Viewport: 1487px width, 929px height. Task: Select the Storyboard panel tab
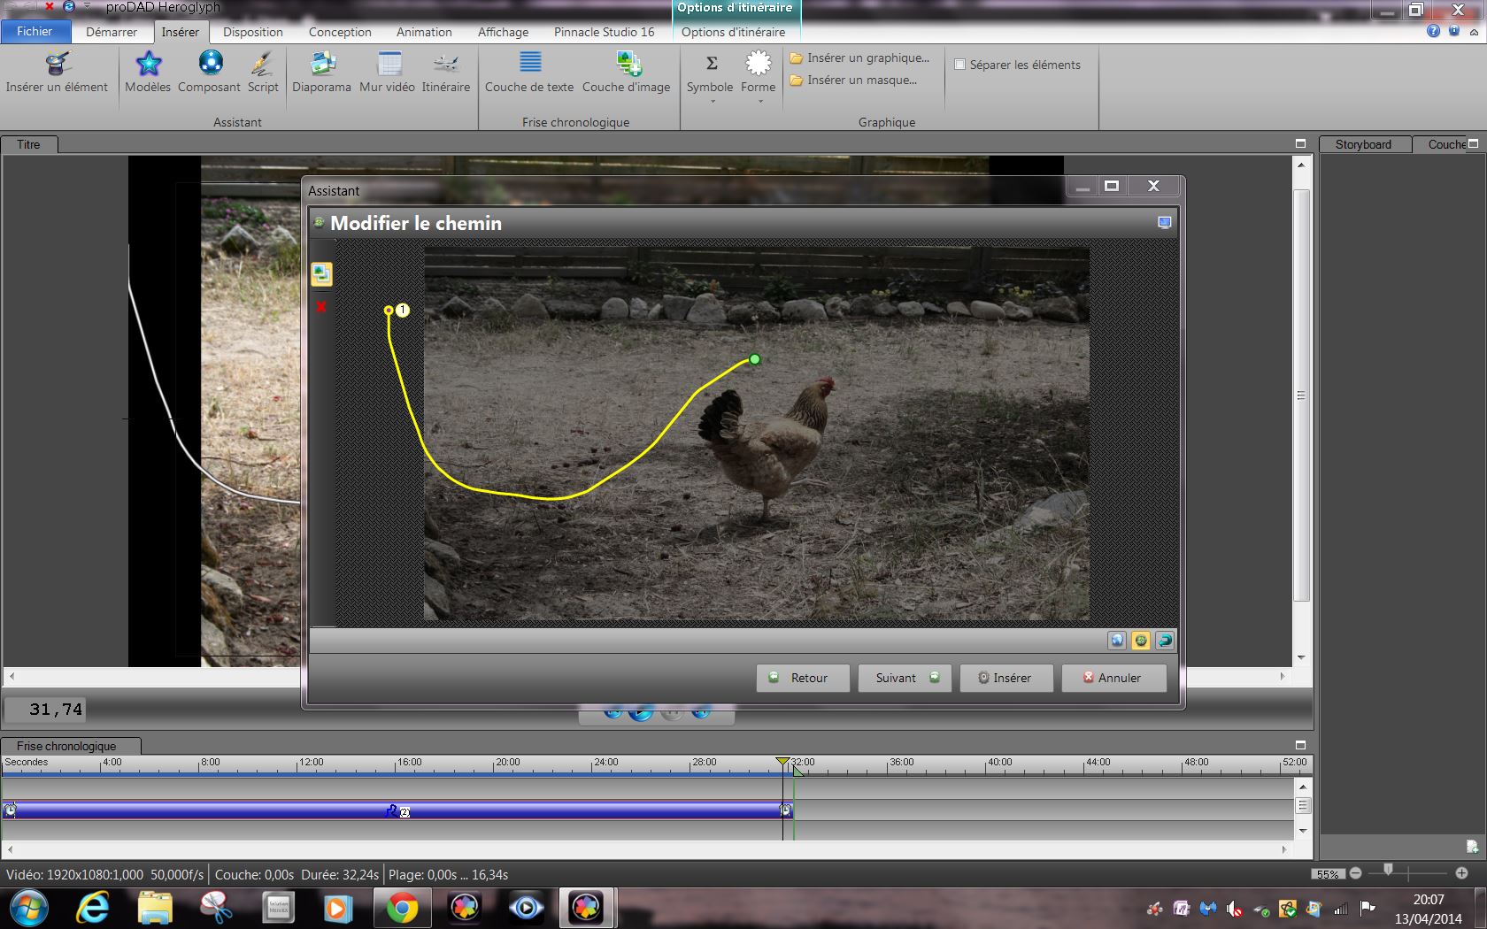pyautogui.click(x=1363, y=144)
